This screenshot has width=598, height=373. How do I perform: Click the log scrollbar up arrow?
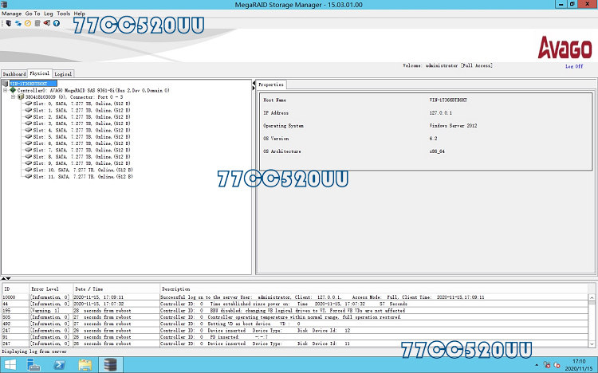[x=592, y=297]
